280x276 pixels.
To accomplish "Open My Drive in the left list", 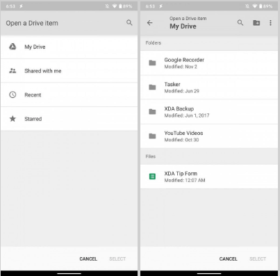I will (x=69, y=47).
